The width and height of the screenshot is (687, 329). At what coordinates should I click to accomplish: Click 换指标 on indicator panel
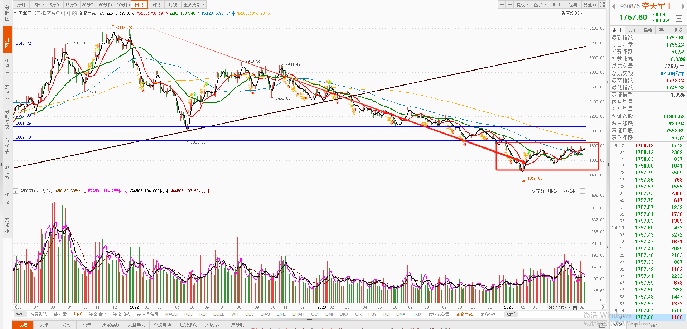point(570,191)
